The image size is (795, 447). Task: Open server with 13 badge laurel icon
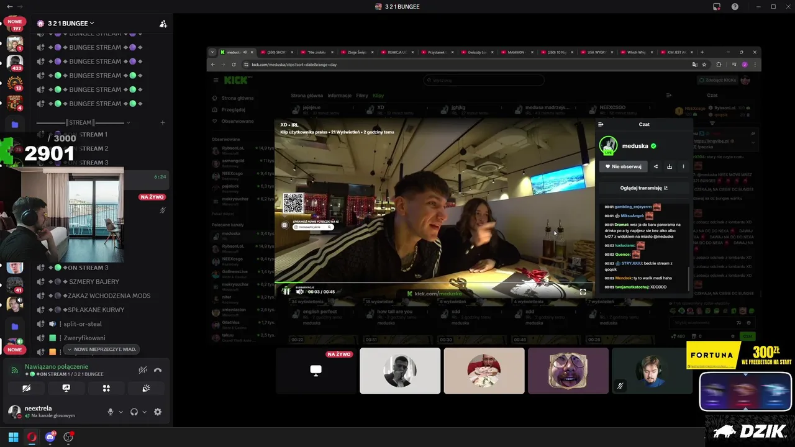(x=14, y=82)
